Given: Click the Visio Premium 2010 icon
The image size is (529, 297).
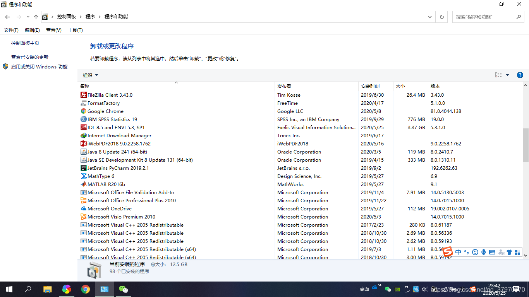Looking at the screenshot, I should coord(83,217).
